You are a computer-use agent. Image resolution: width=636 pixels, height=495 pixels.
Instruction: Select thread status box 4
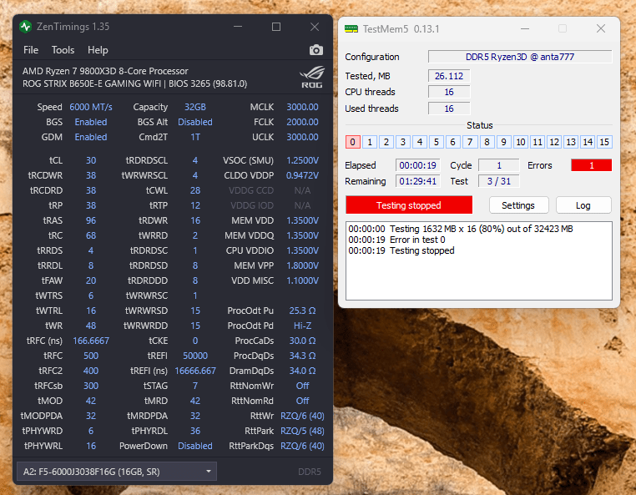420,142
